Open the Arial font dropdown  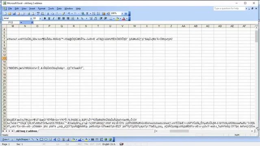(x=31, y=19)
